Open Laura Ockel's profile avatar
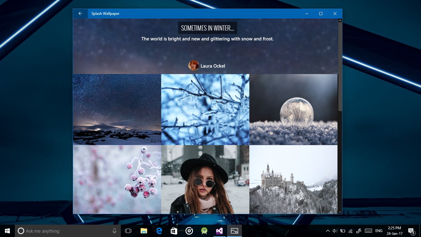This screenshot has height=237, width=421. [x=194, y=66]
